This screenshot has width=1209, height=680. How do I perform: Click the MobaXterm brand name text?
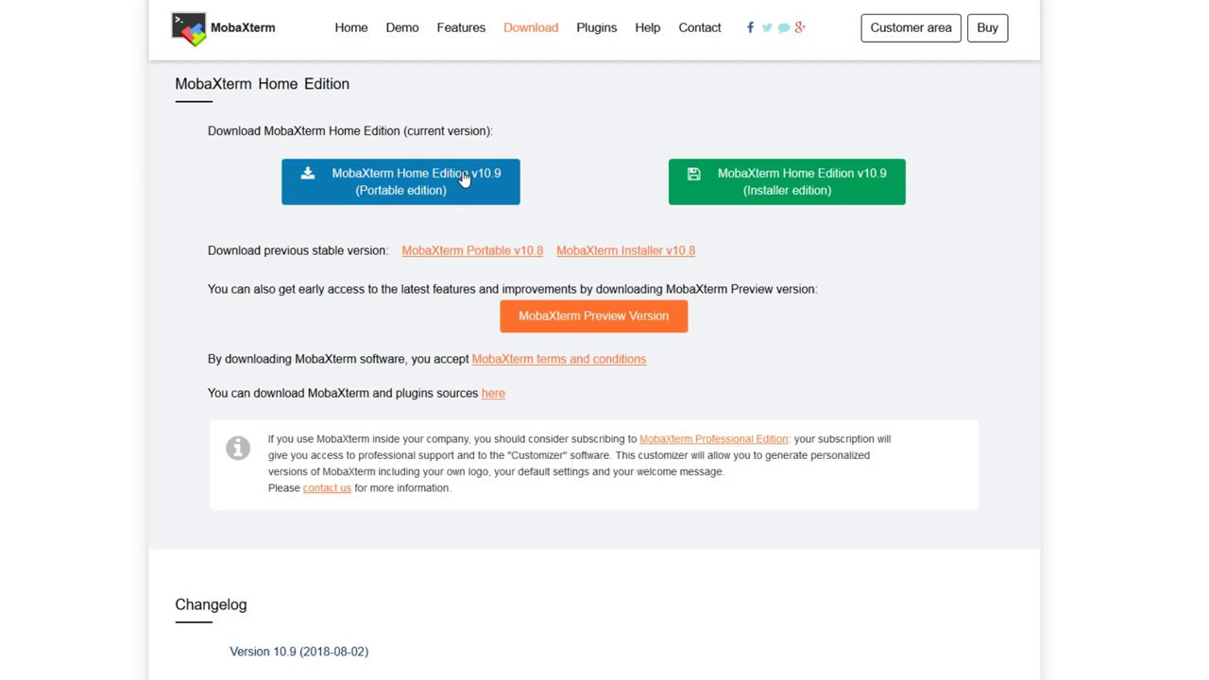243,27
